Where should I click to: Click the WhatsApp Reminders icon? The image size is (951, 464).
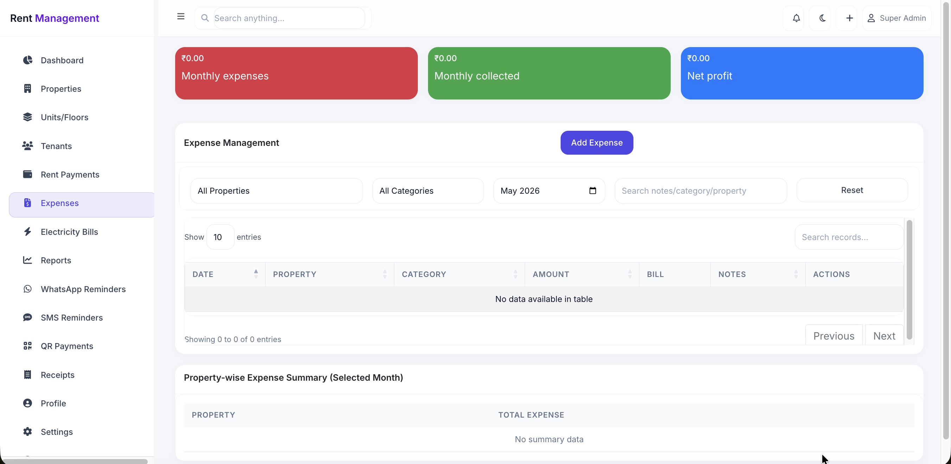pos(28,289)
